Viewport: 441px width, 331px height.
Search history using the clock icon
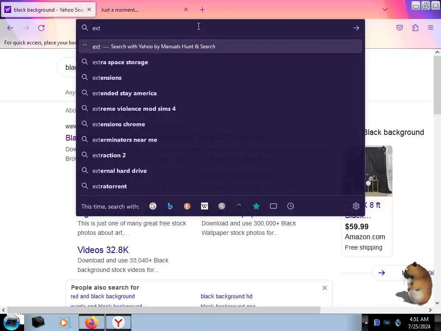(291, 206)
